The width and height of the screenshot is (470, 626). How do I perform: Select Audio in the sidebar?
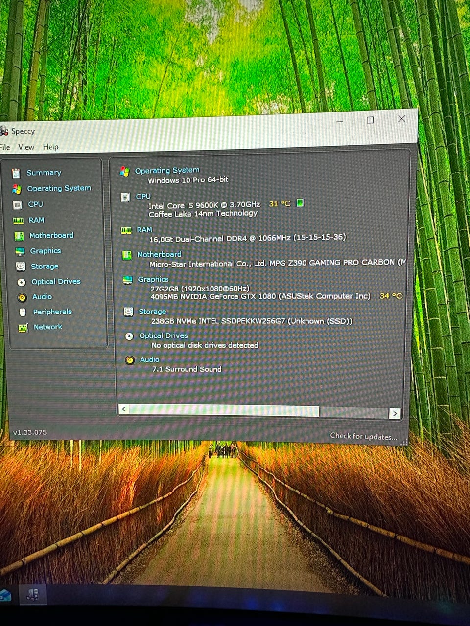42,297
